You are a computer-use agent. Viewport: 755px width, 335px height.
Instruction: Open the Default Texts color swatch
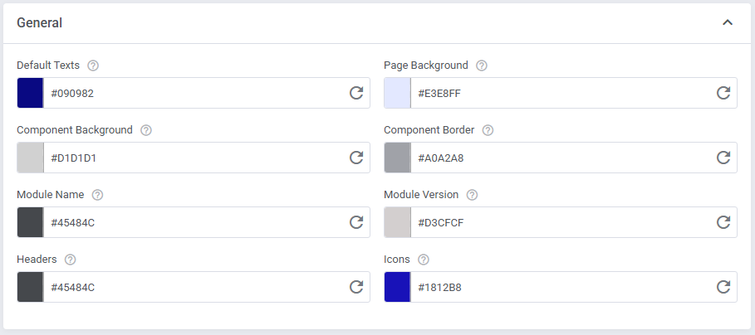pyautogui.click(x=30, y=93)
